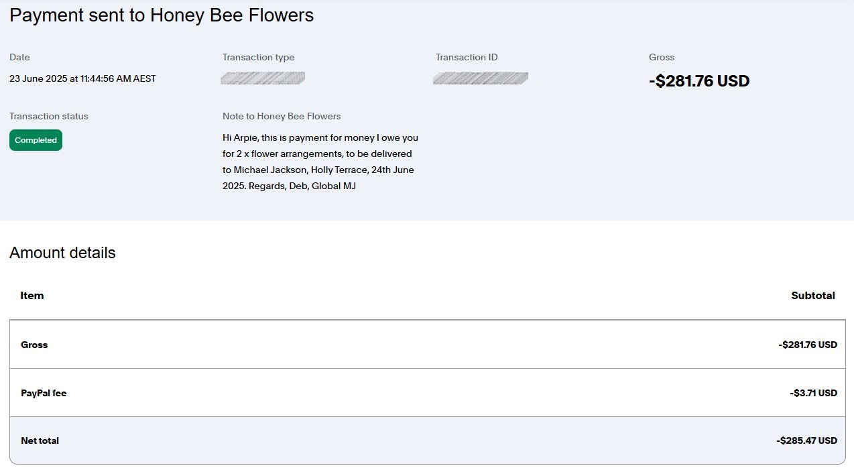Click the '-$285.47 USD' net total amount
Image resolution: width=854 pixels, height=472 pixels.
point(807,440)
